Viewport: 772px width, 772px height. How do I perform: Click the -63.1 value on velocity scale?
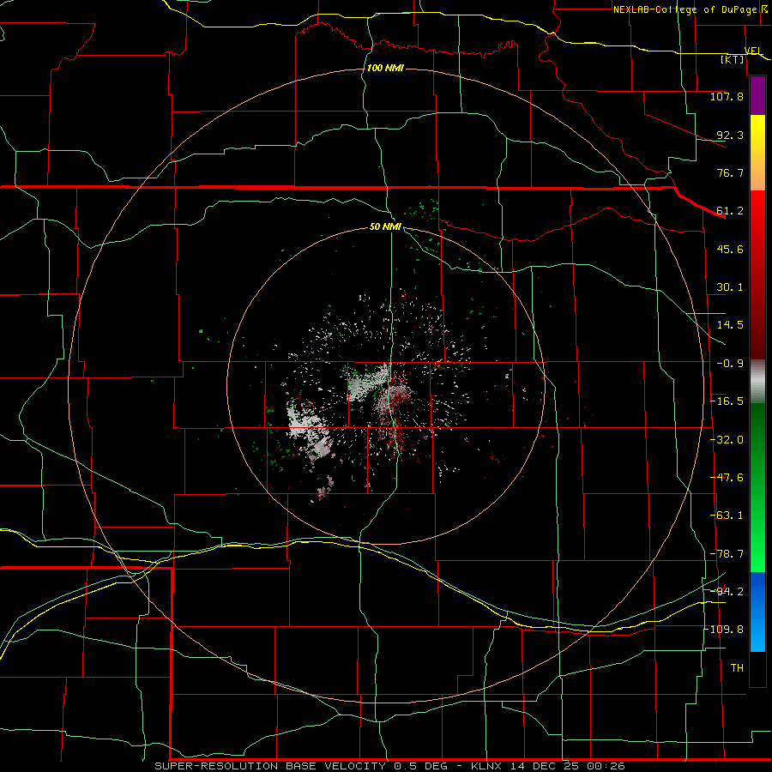(727, 516)
